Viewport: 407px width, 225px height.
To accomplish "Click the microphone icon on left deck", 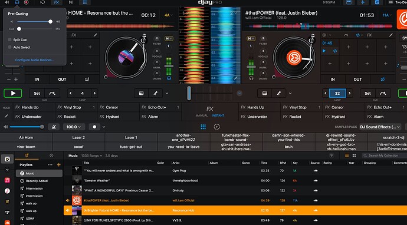I will [x=156, y=93].
